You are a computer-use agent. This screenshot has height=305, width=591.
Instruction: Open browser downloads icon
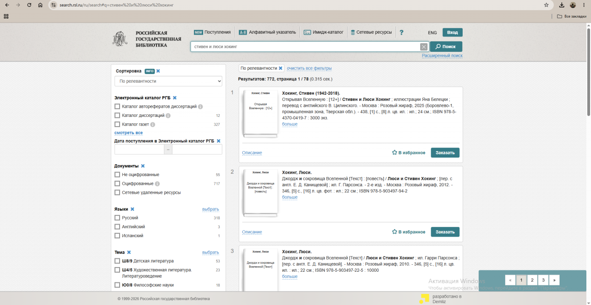(x=561, y=5)
